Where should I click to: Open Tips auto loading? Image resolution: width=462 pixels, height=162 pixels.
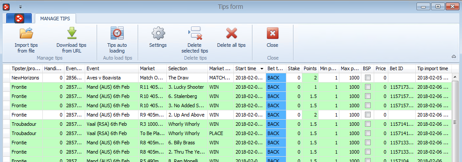pos(117,40)
